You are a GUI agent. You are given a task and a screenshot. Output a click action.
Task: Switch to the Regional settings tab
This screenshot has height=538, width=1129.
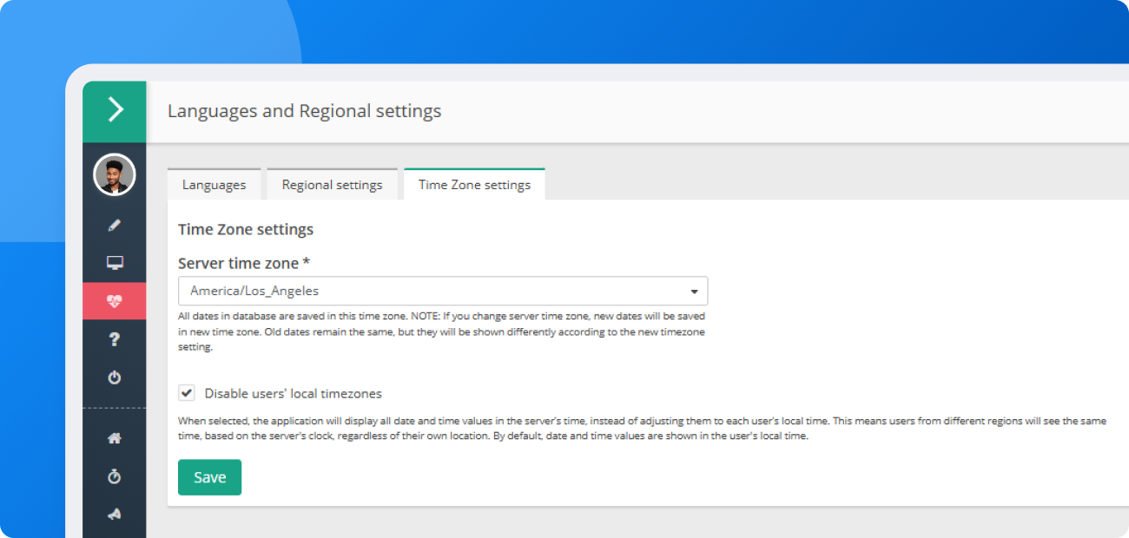point(332,185)
